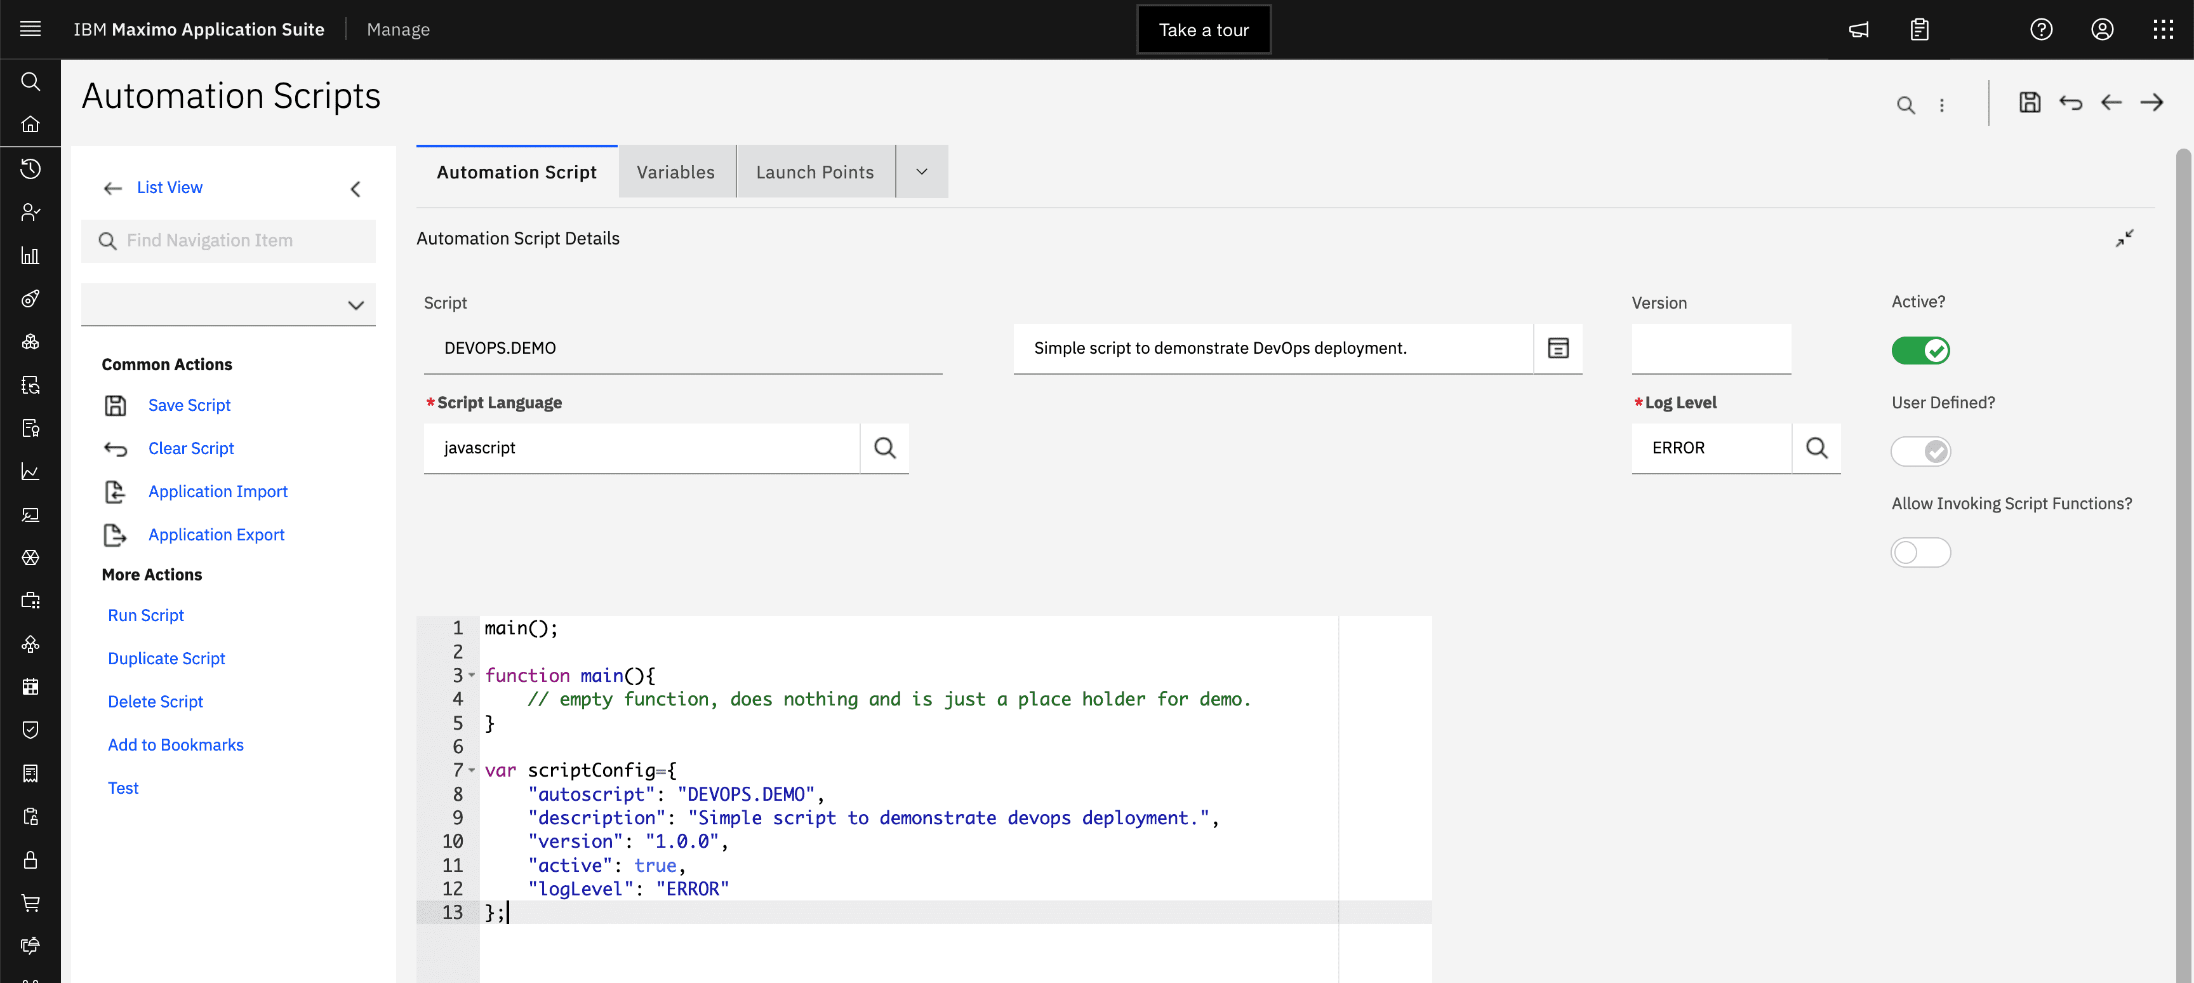Click Delete Script action
This screenshot has width=2194, height=983.
[155, 701]
